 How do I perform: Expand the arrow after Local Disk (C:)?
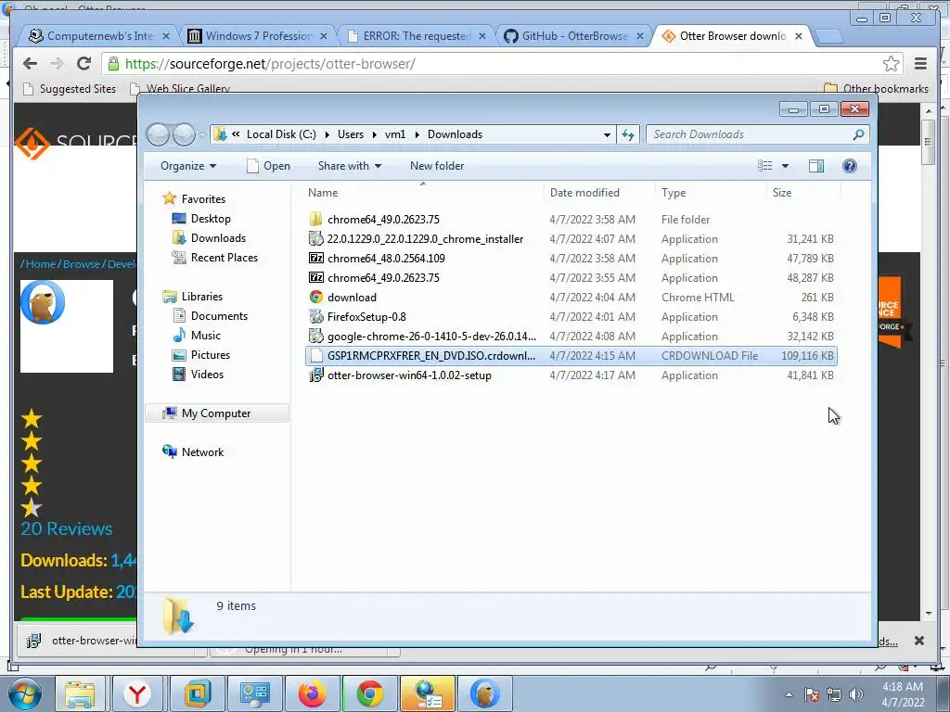pos(327,134)
